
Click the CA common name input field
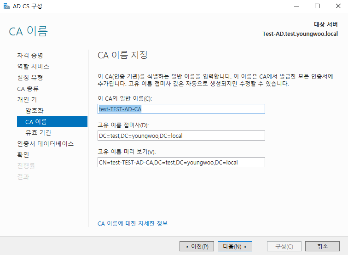[x=181, y=109]
